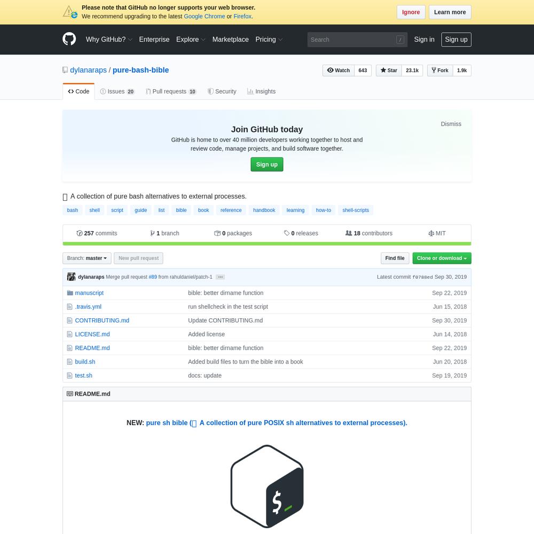The height and width of the screenshot is (534, 534).
Task: Click the file icon beside build.sh
Action: point(70,362)
